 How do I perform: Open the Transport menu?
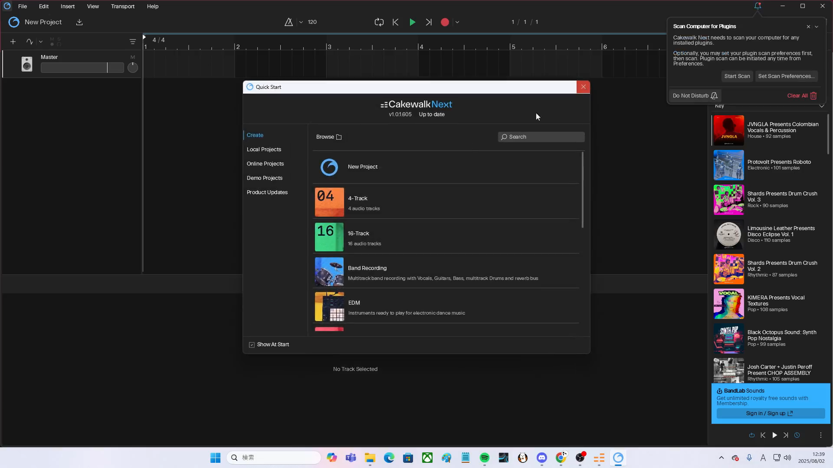[x=123, y=6]
